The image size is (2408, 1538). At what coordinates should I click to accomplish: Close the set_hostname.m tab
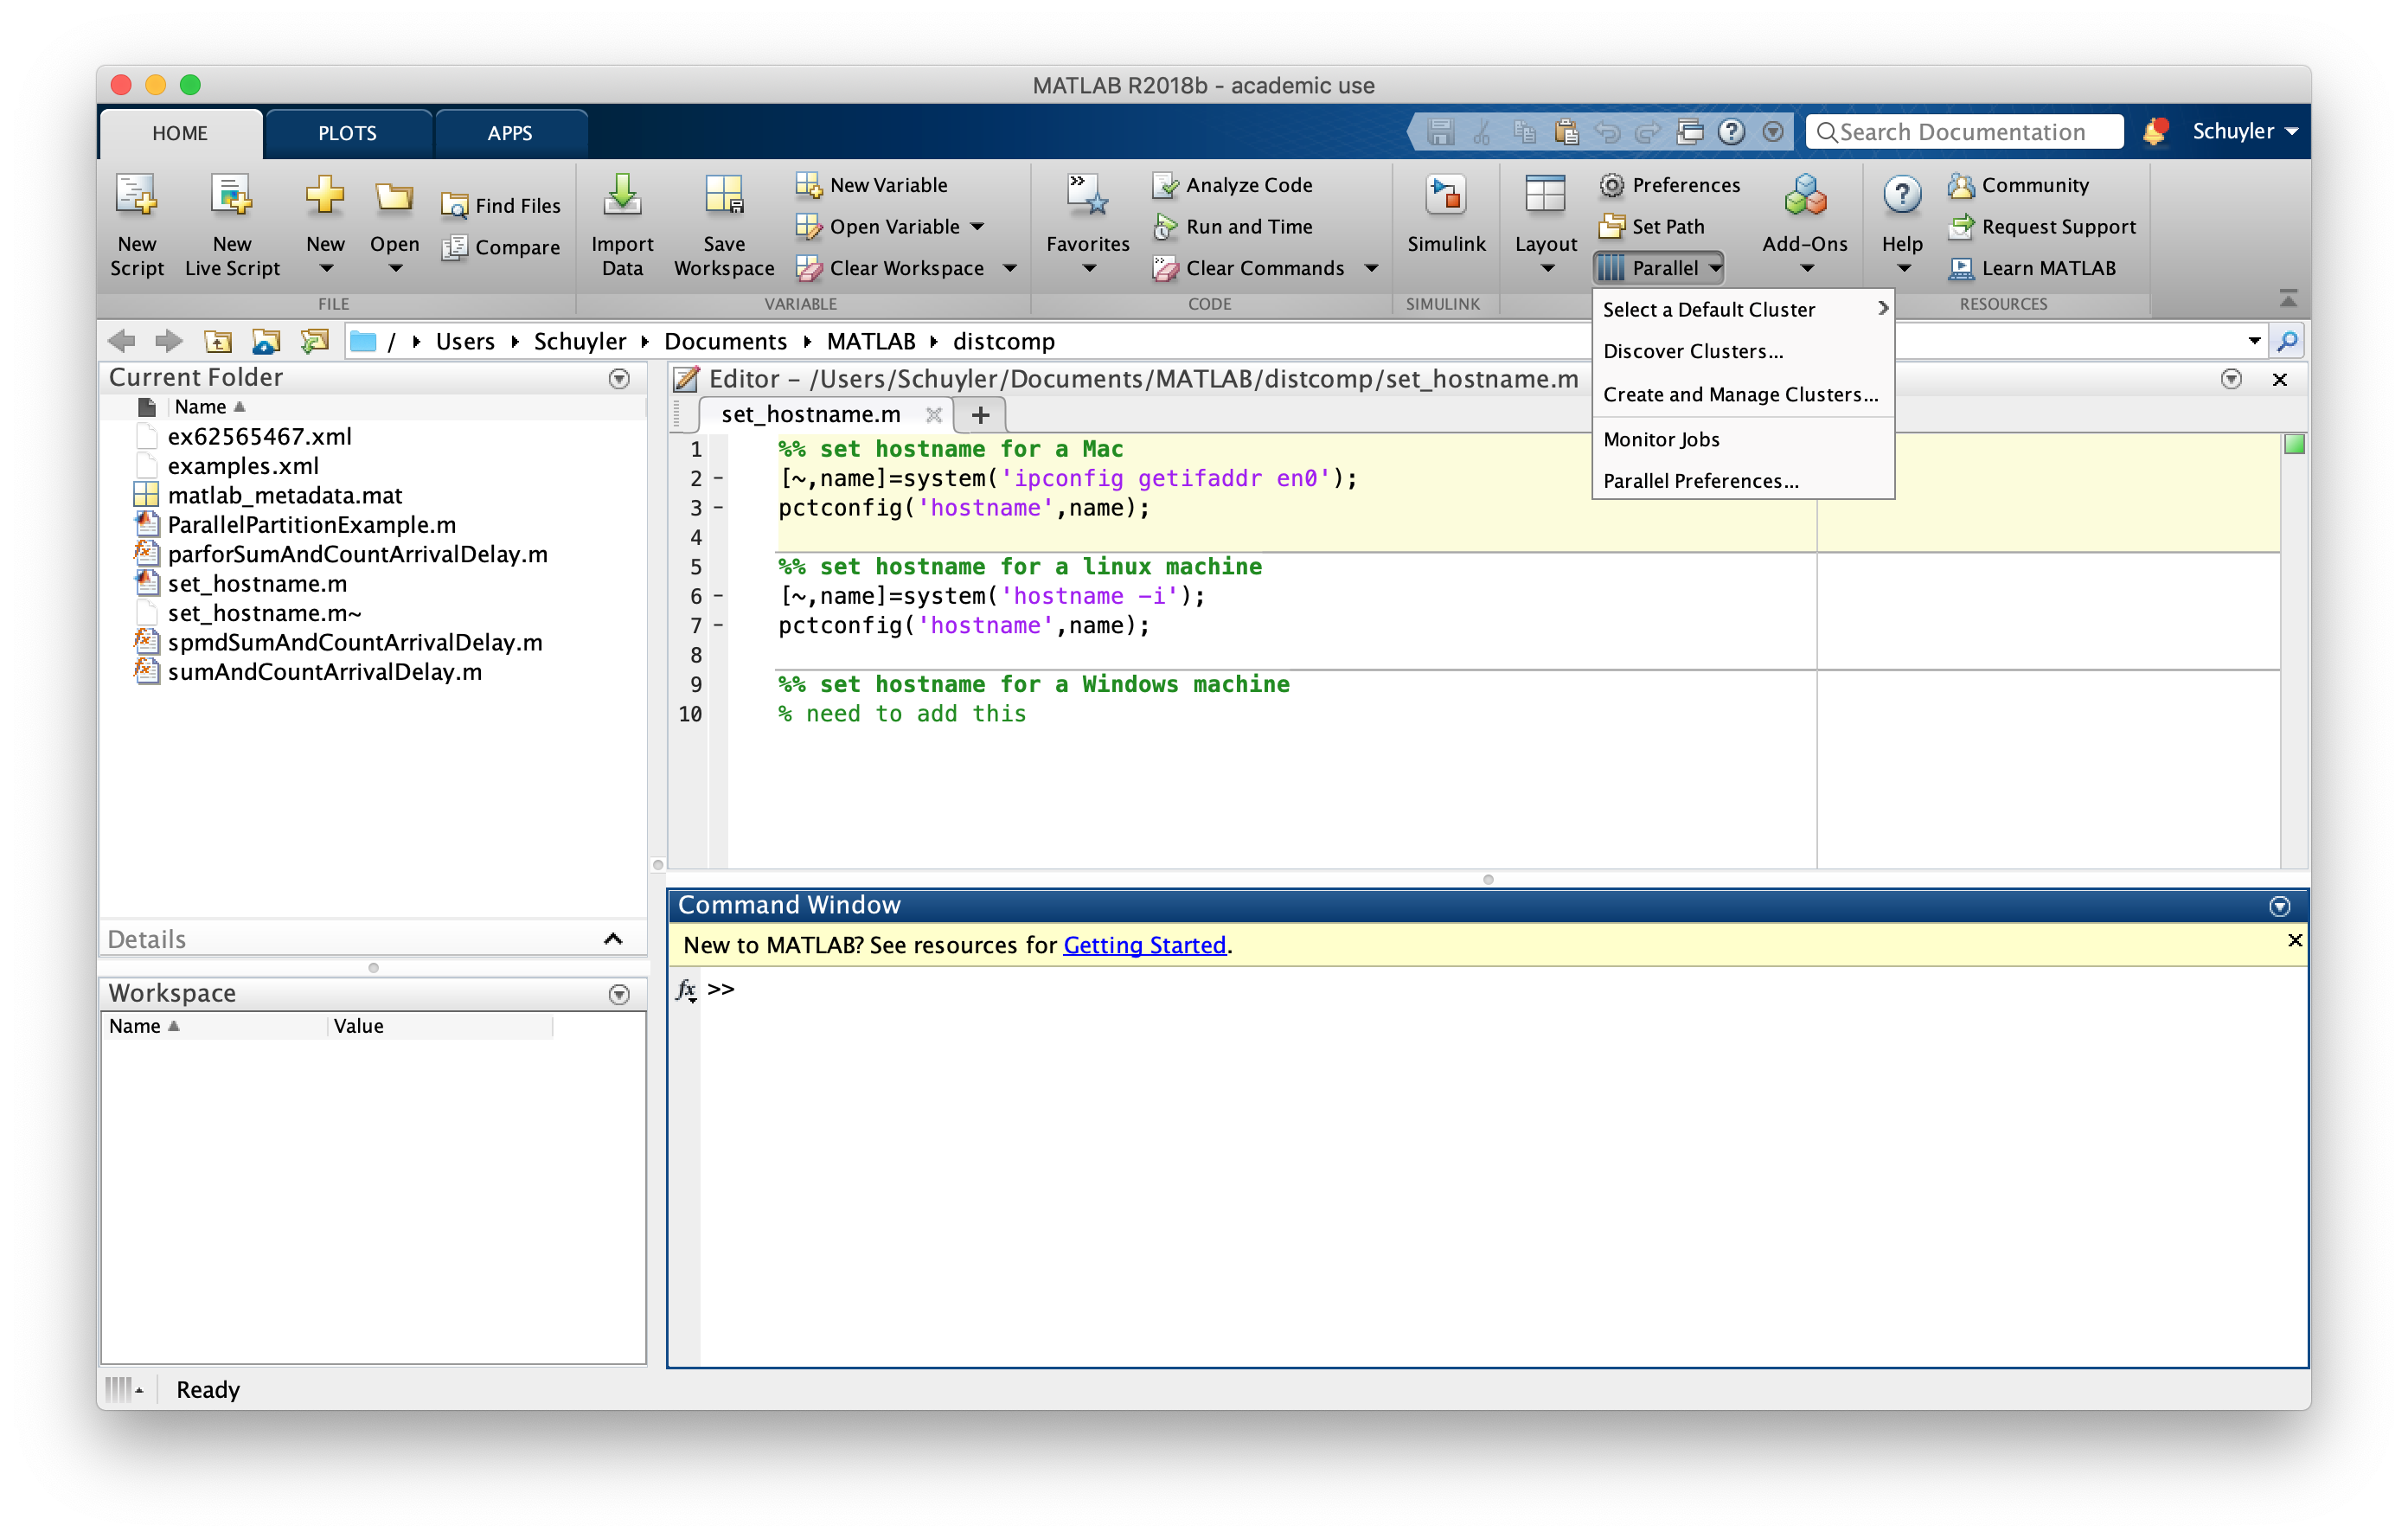pos(934,415)
